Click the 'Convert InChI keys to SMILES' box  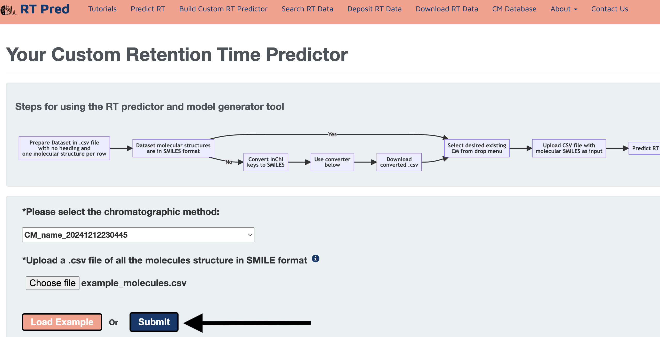pyautogui.click(x=265, y=162)
